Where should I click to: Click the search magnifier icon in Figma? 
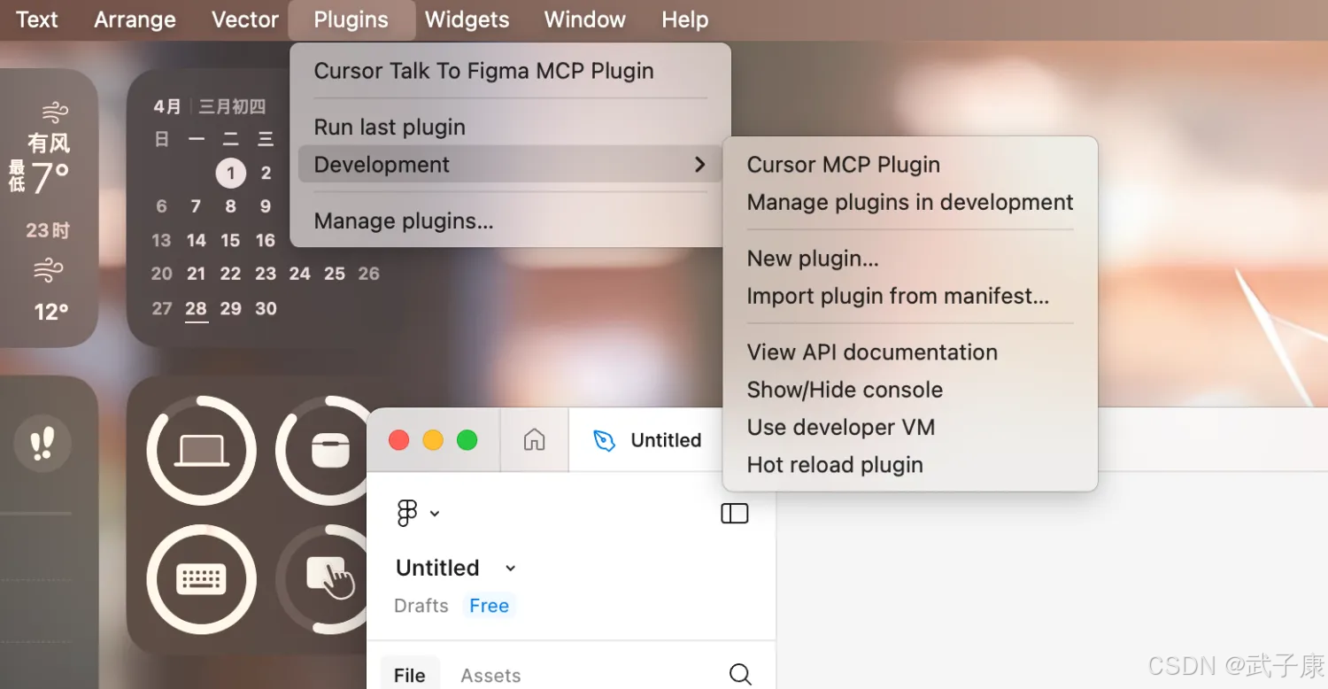(740, 675)
